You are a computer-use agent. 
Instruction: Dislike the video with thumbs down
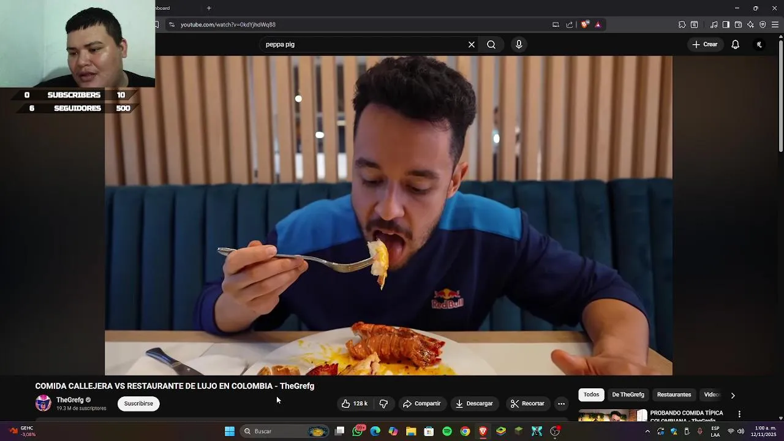[x=383, y=404]
